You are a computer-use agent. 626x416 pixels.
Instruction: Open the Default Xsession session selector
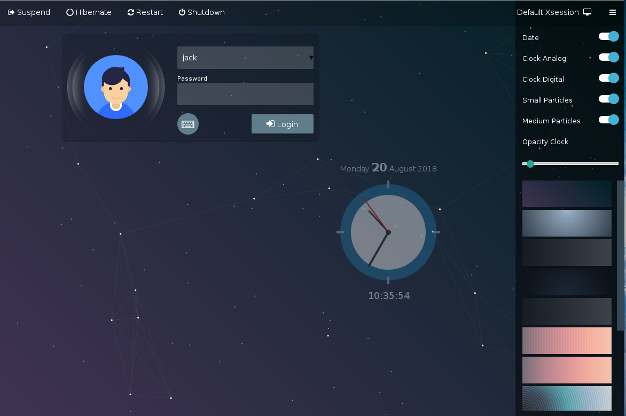pos(554,12)
